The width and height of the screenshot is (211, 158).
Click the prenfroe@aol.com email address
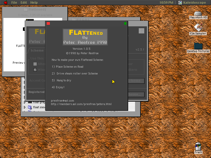pos(63,101)
